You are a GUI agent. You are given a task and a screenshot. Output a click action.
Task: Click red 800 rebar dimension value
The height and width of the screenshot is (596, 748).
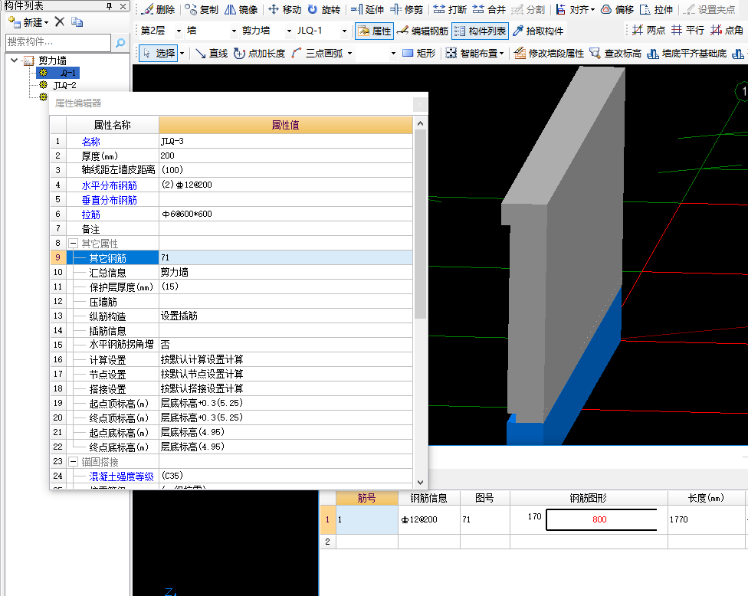599,519
